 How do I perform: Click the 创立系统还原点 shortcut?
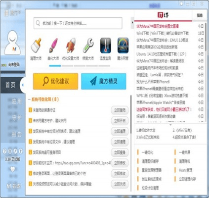point(152,179)
